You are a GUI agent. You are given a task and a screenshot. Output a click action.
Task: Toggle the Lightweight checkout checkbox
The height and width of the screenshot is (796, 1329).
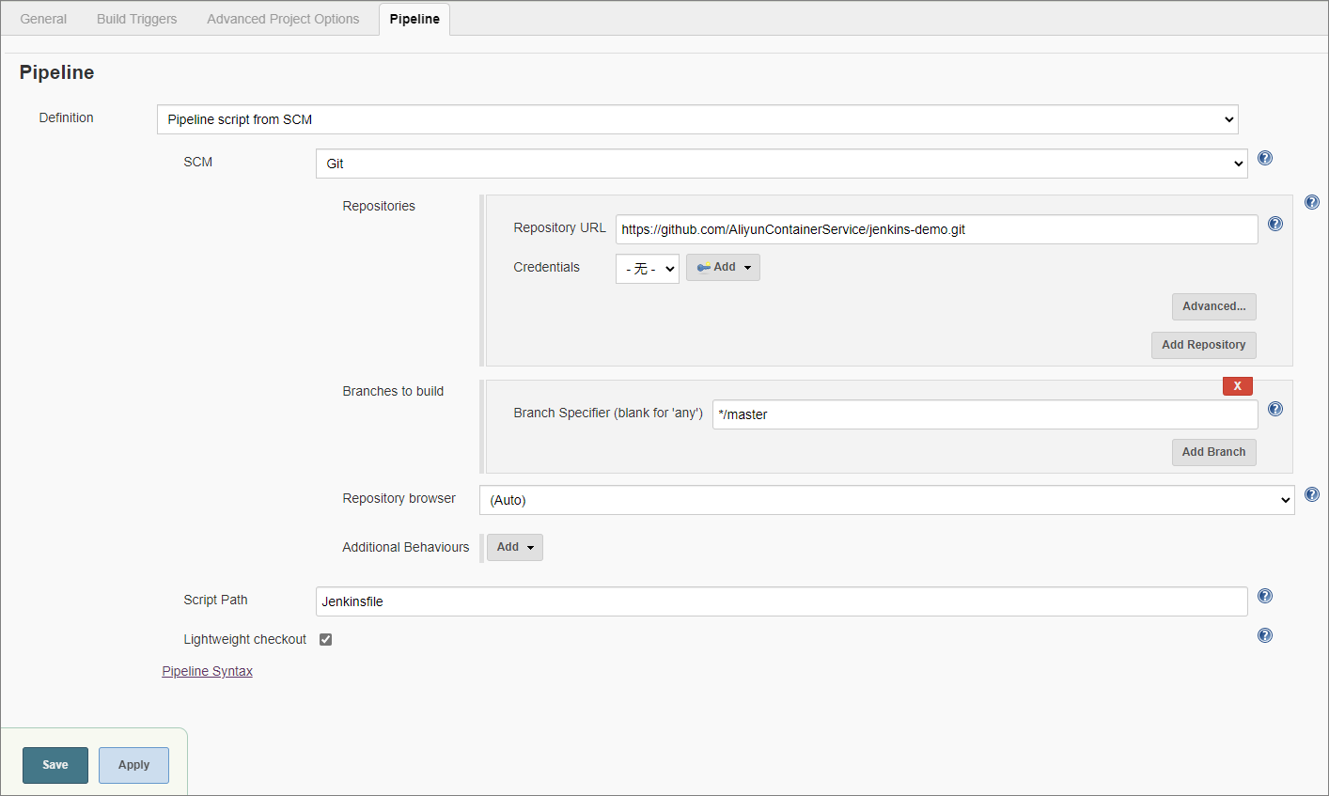coord(326,639)
